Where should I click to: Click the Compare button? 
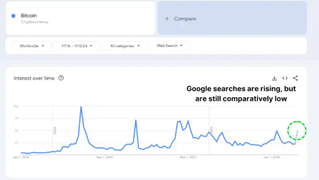[185, 19]
